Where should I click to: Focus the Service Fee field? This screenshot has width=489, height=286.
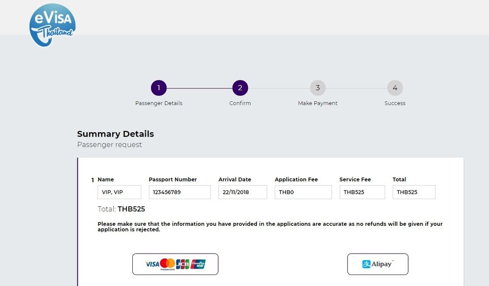pos(362,192)
